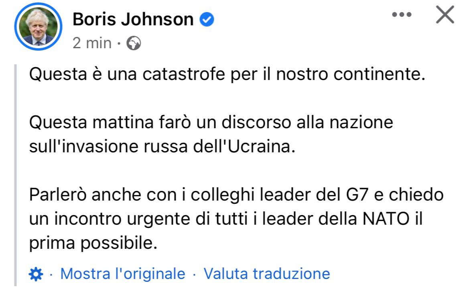Click the Boris Johnson name
469x287 pixels.
(x=133, y=19)
